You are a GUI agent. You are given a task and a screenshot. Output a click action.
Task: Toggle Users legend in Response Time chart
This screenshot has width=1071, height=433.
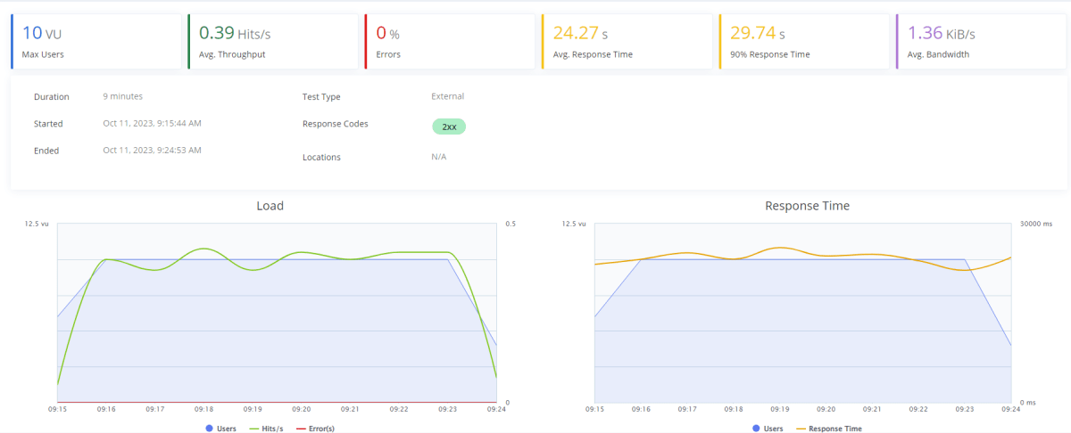(x=769, y=429)
